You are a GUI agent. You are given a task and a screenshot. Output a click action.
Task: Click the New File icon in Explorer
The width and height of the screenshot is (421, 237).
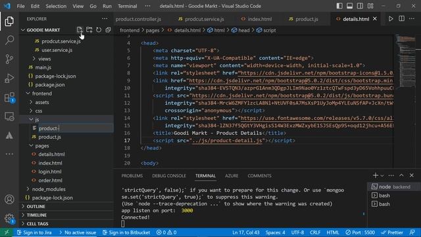(x=80, y=30)
